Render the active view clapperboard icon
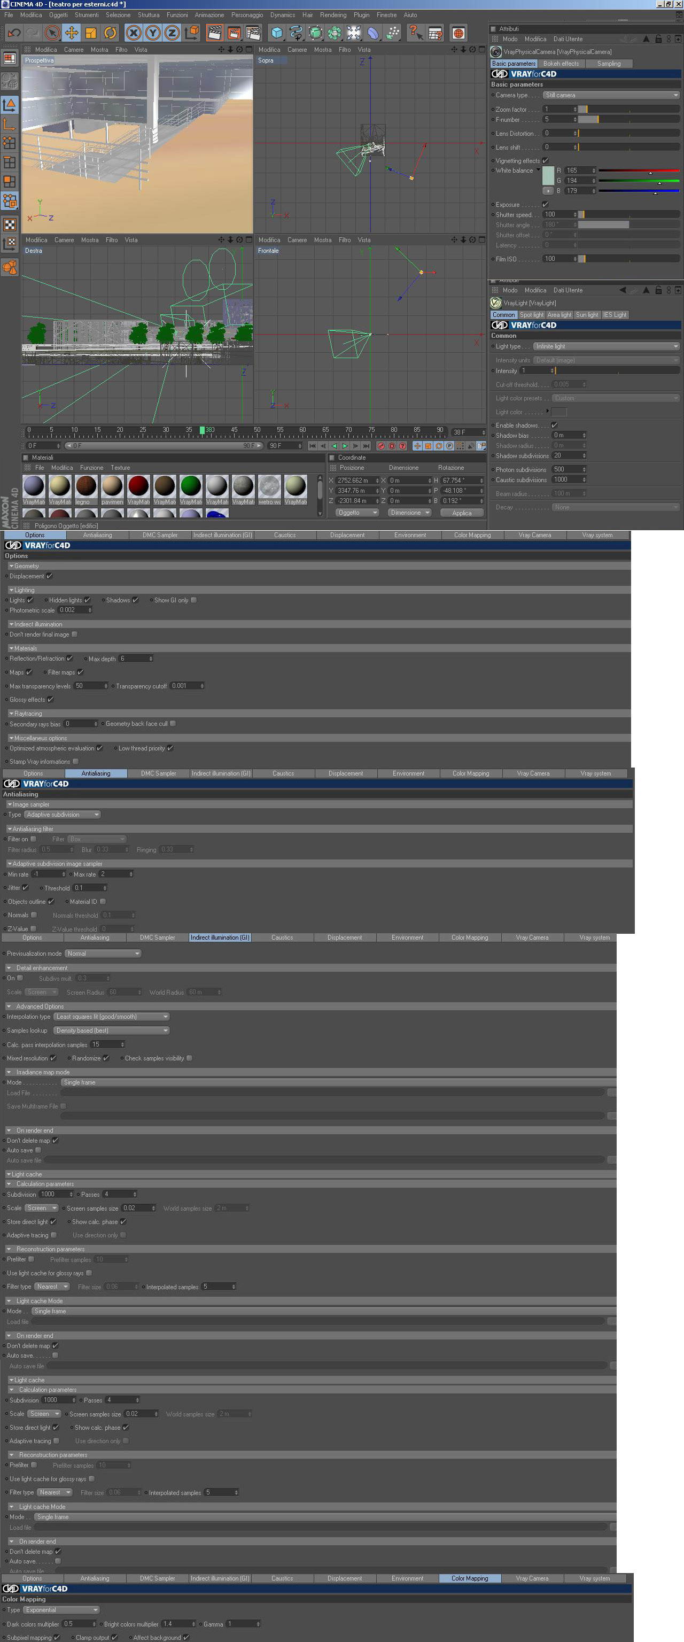Image resolution: width=684 pixels, height=1642 pixels. [x=215, y=33]
